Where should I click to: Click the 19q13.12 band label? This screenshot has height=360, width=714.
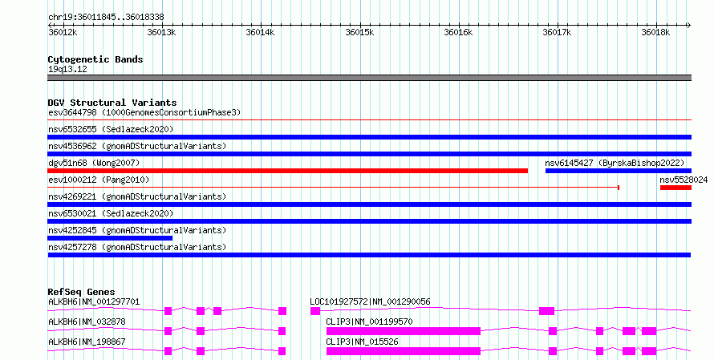[x=67, y=69]
